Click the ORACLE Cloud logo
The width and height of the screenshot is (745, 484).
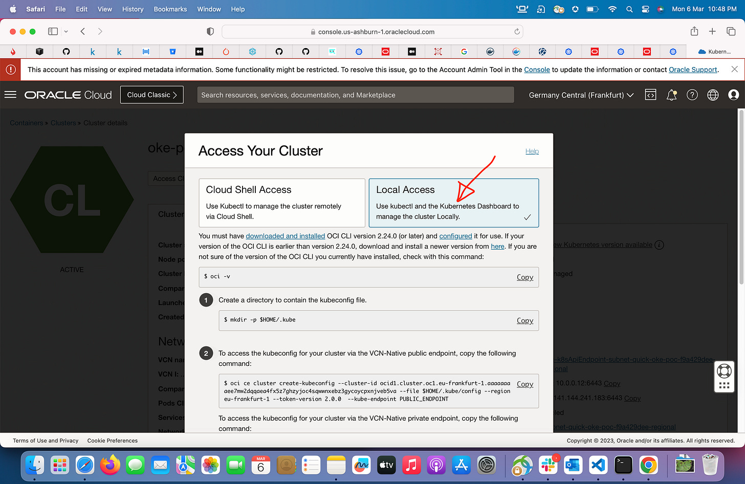tap(68, 95)
